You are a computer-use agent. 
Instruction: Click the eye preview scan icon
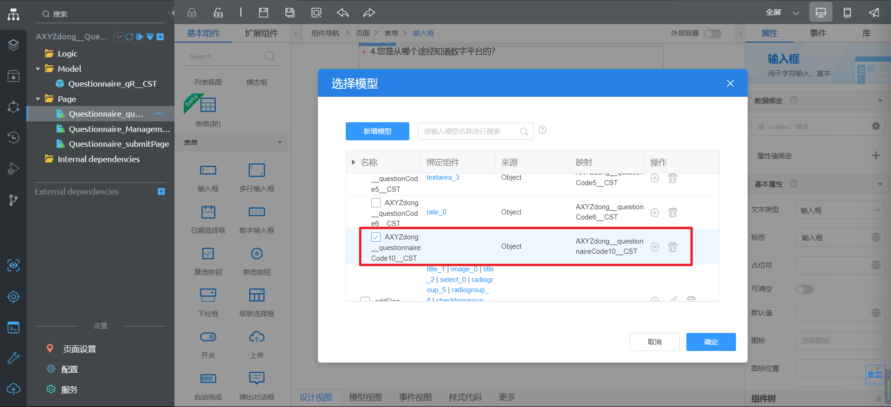tap(13, 265)
